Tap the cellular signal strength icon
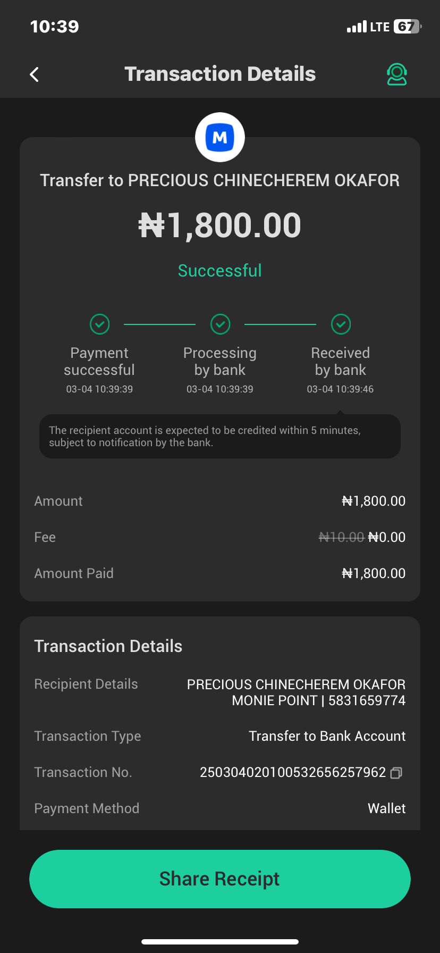440x953 pixels. (x=357, y=27)
